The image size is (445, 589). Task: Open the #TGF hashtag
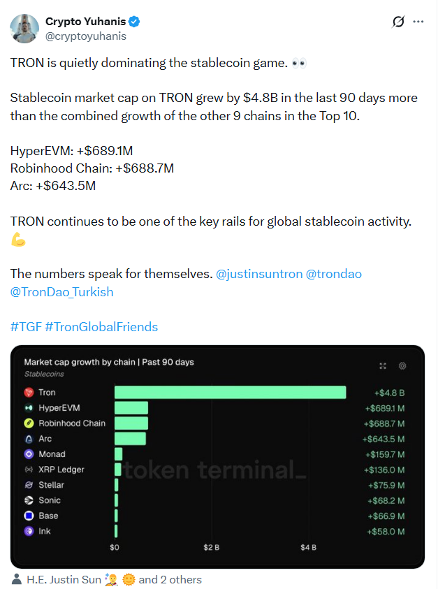click(26, 327)
